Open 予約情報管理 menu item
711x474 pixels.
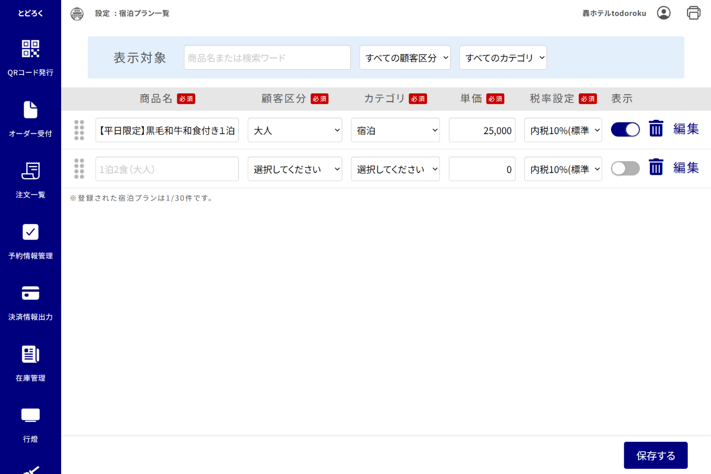click(30, 232)
